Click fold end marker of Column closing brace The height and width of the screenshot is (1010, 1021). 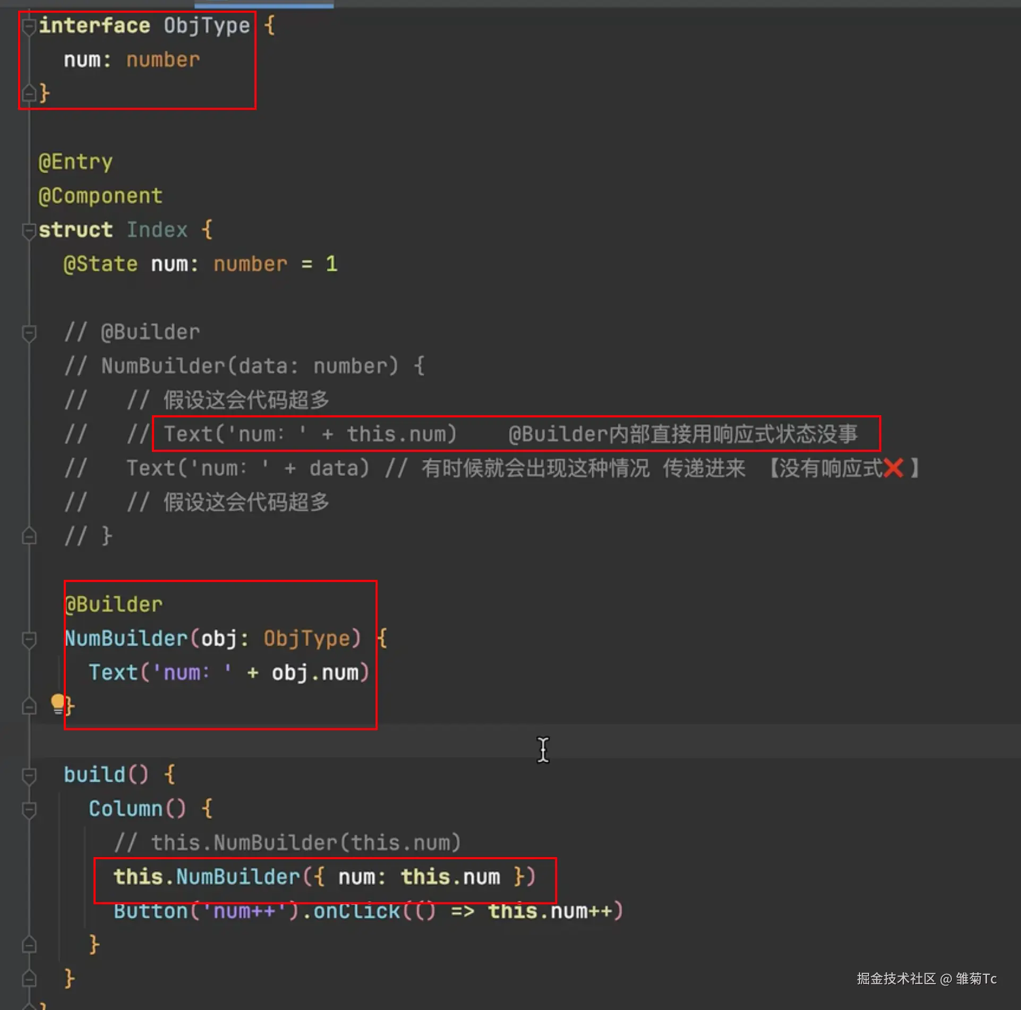(x=29, y=945)
